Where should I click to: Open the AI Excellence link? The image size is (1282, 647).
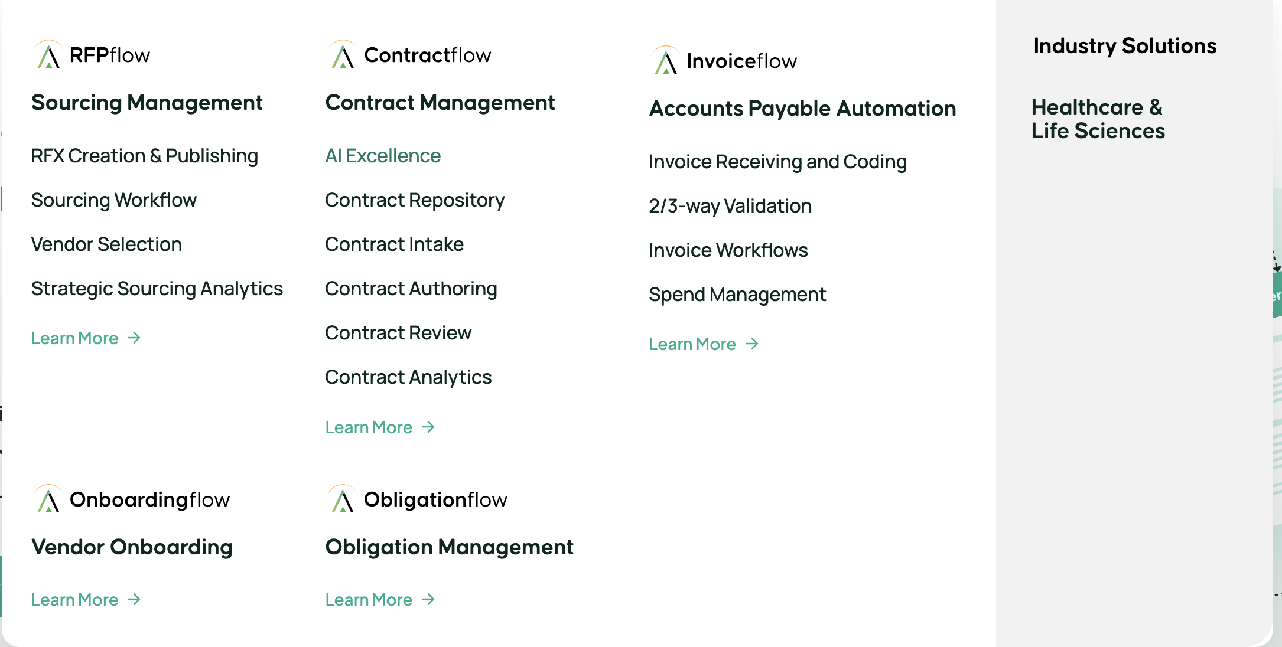click(383, 156)
